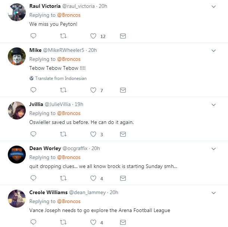The width and height of the screenshot is (228, 227).
Task: Visit Dean Worley's profile name
Action: 45,148
